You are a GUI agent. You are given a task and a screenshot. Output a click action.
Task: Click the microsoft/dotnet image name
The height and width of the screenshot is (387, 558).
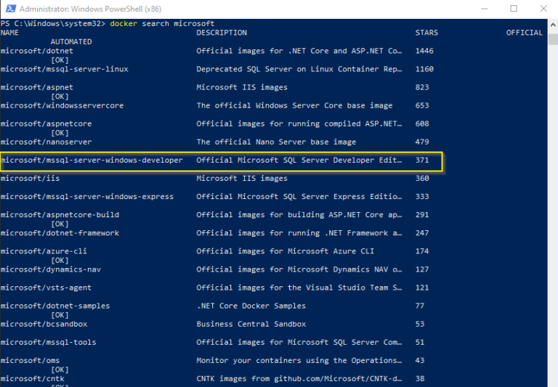[x=36, y=51]
